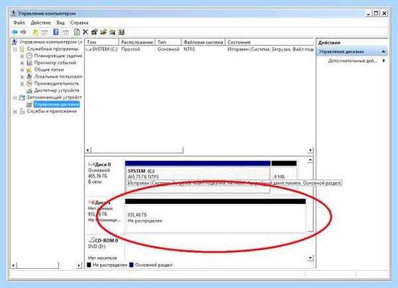Image resolution: width=398 pixels, height=288 pixels.
Task: Click the Локальные пользователи user icon
Action: click(29, 77)
